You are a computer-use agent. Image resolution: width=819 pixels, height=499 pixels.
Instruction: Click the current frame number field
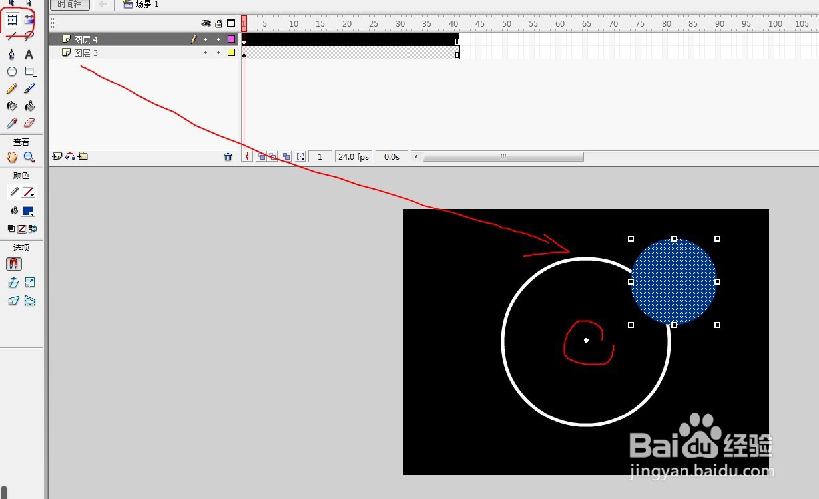tap(320, 156)
